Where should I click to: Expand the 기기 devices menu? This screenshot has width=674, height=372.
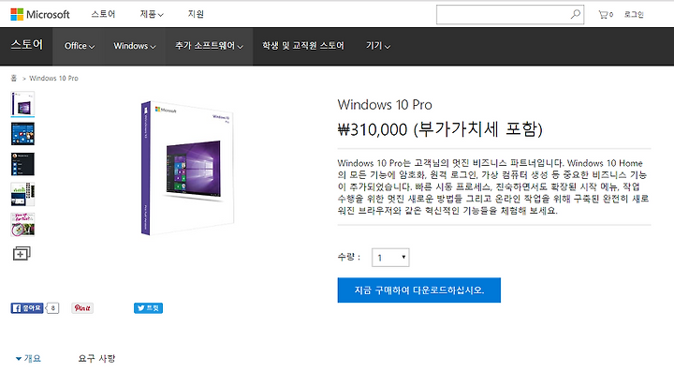(x=378, y=46)
